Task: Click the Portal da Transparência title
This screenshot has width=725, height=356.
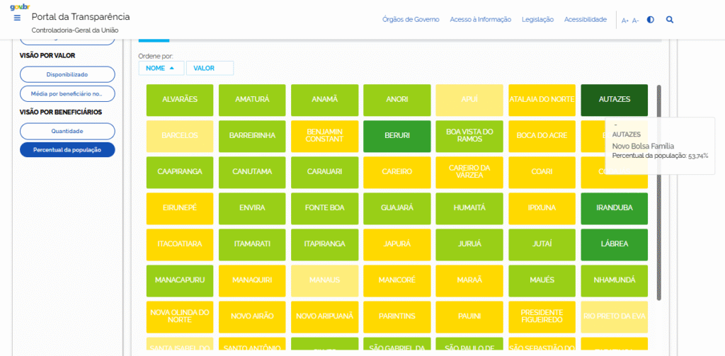Action: coord(81,17)
